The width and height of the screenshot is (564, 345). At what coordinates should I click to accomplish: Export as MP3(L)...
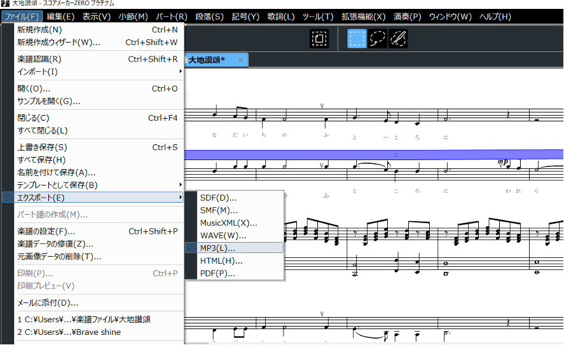[234, 248]
